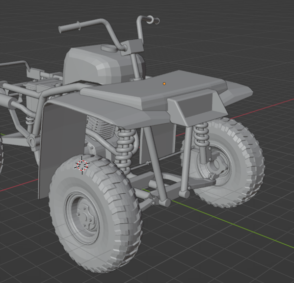Select the orange object origin dot

click(164, 84)
